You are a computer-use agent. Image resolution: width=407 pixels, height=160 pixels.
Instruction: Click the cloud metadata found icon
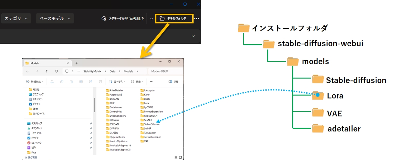(x=104, y=19)
